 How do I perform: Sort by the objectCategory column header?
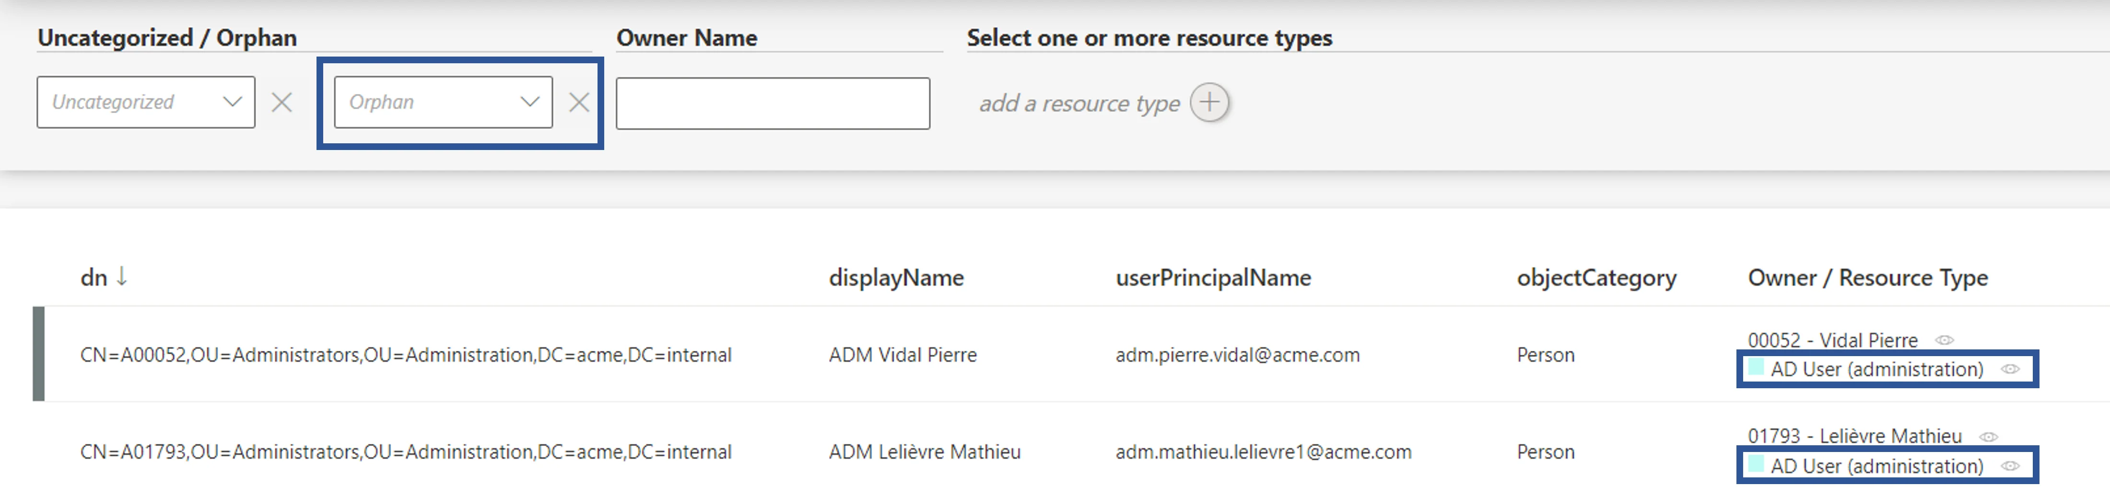point(1596,278)
